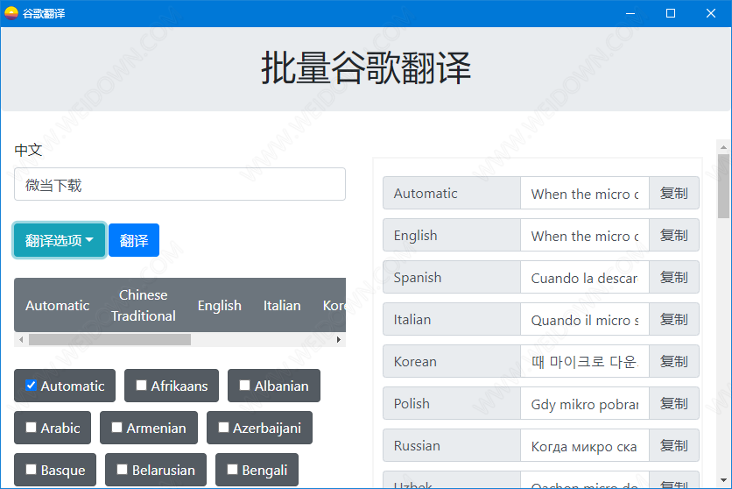Click the Automatic result text field

click(x=585, y=193)
